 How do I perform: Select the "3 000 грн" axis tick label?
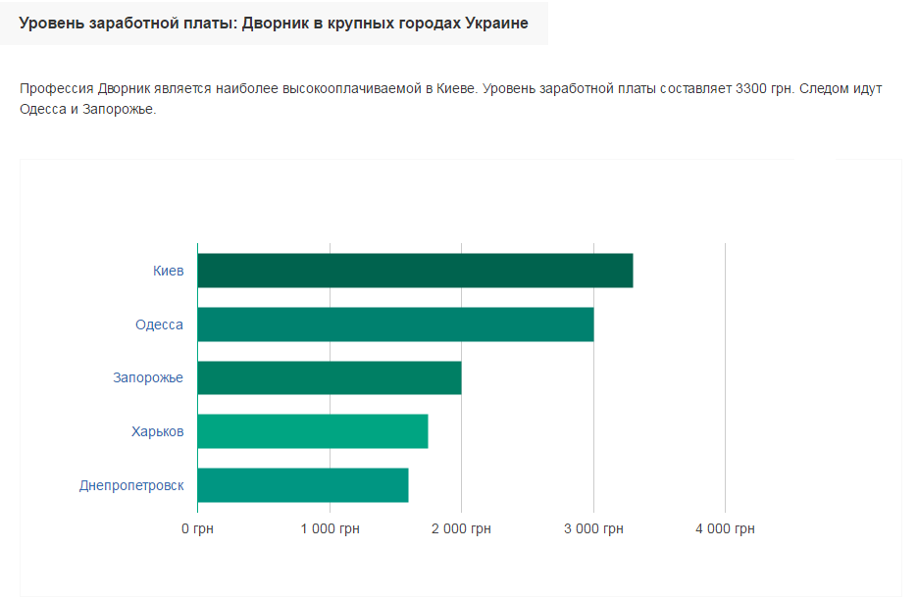pos(593,529)
